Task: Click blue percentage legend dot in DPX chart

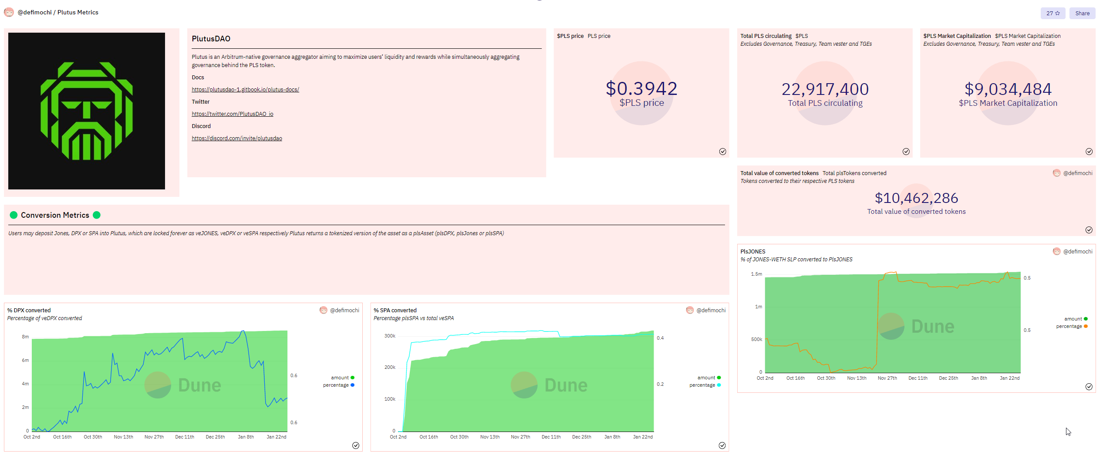Action: (x=352, y=385)
